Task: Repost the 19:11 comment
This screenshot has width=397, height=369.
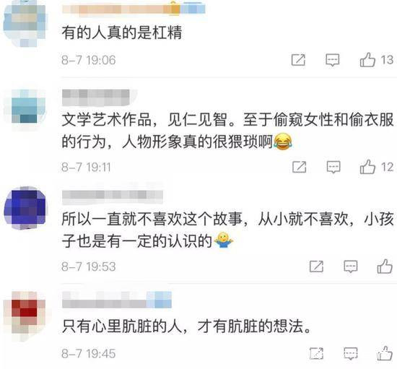Action: pyautogui.click(x=300, y=167)
